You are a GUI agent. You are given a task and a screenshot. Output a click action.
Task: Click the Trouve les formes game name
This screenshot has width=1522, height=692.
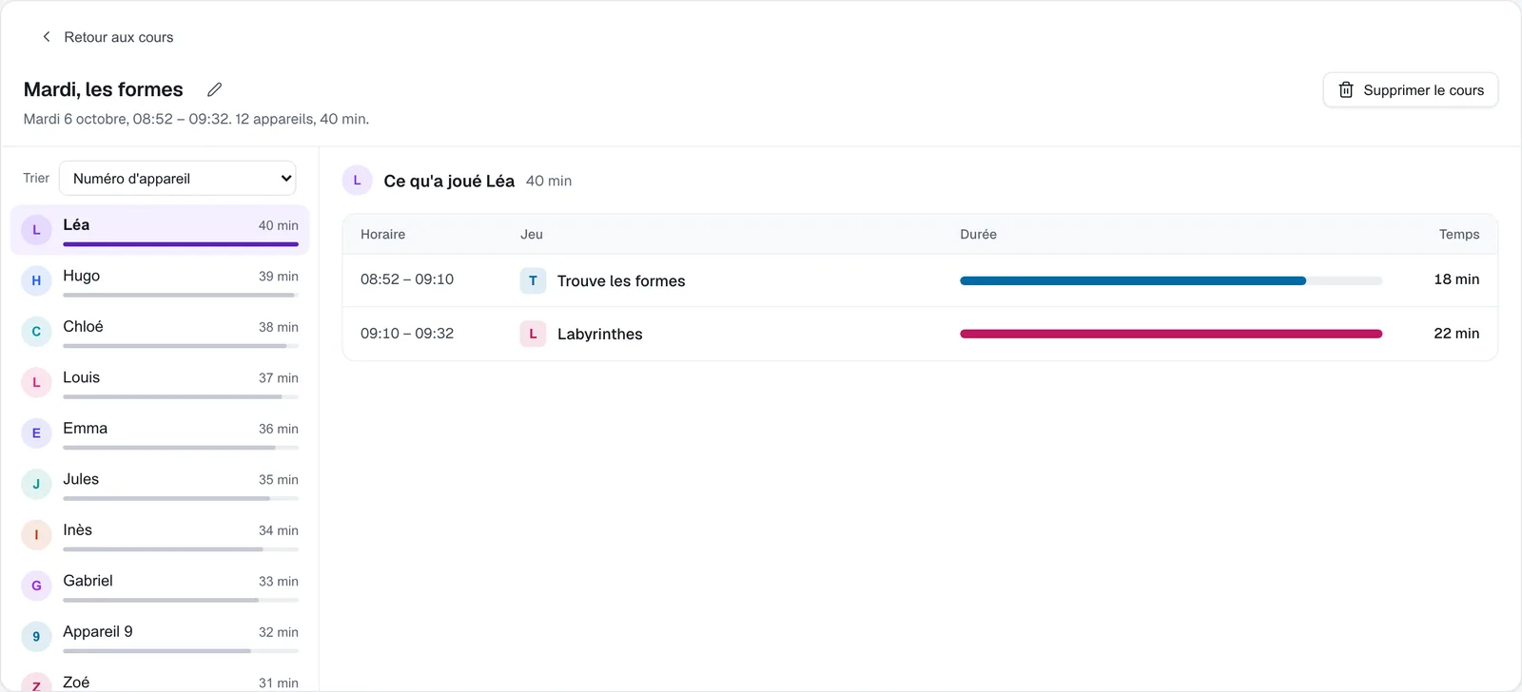click(x=621, y=280)
